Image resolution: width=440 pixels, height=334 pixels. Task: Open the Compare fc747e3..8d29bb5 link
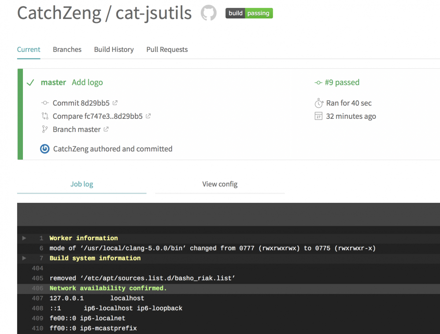pyautogui.click(x=97, y=116)
